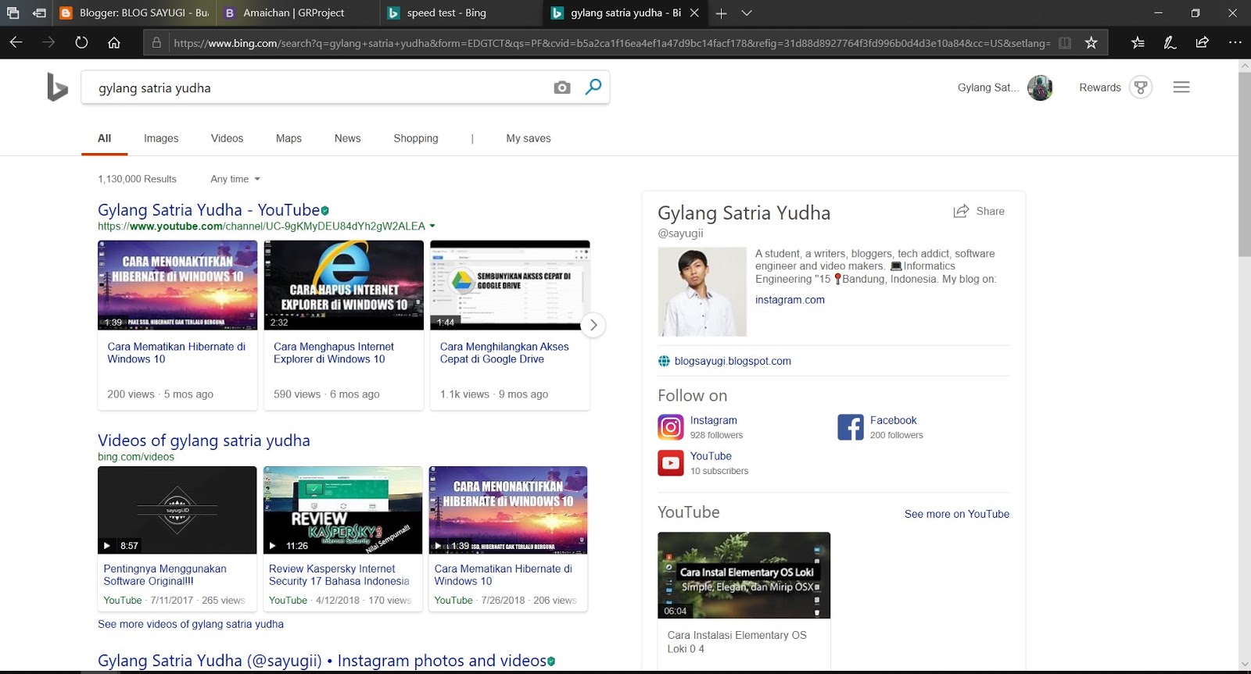The width and height of the screenshot is (1251, 674).
Task: Show next videos with carousel arrow
Action: pos(593,325)
